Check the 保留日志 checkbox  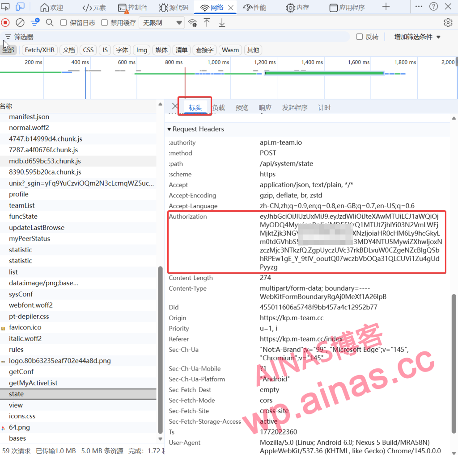pos(64,23)
